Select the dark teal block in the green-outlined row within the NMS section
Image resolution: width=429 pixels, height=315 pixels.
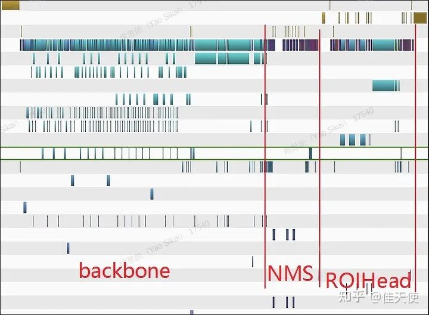click(310, 153)
